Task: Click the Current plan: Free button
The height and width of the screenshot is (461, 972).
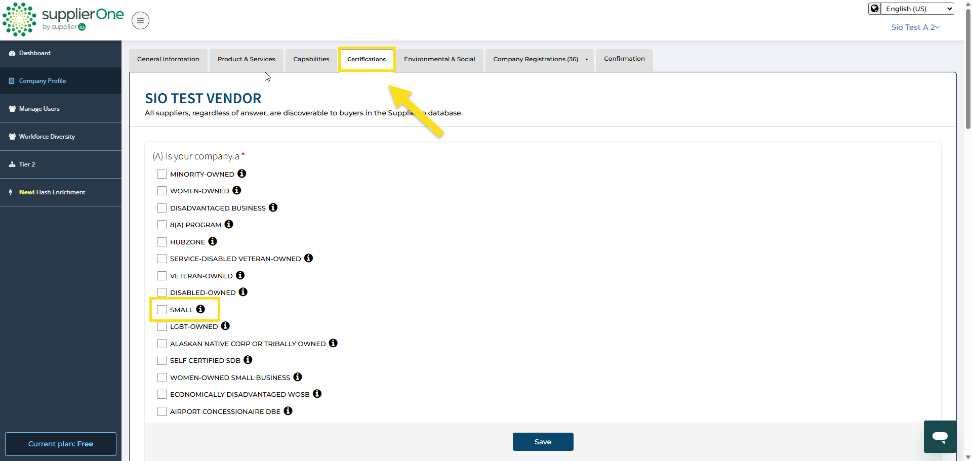Action: pos(61,444)
